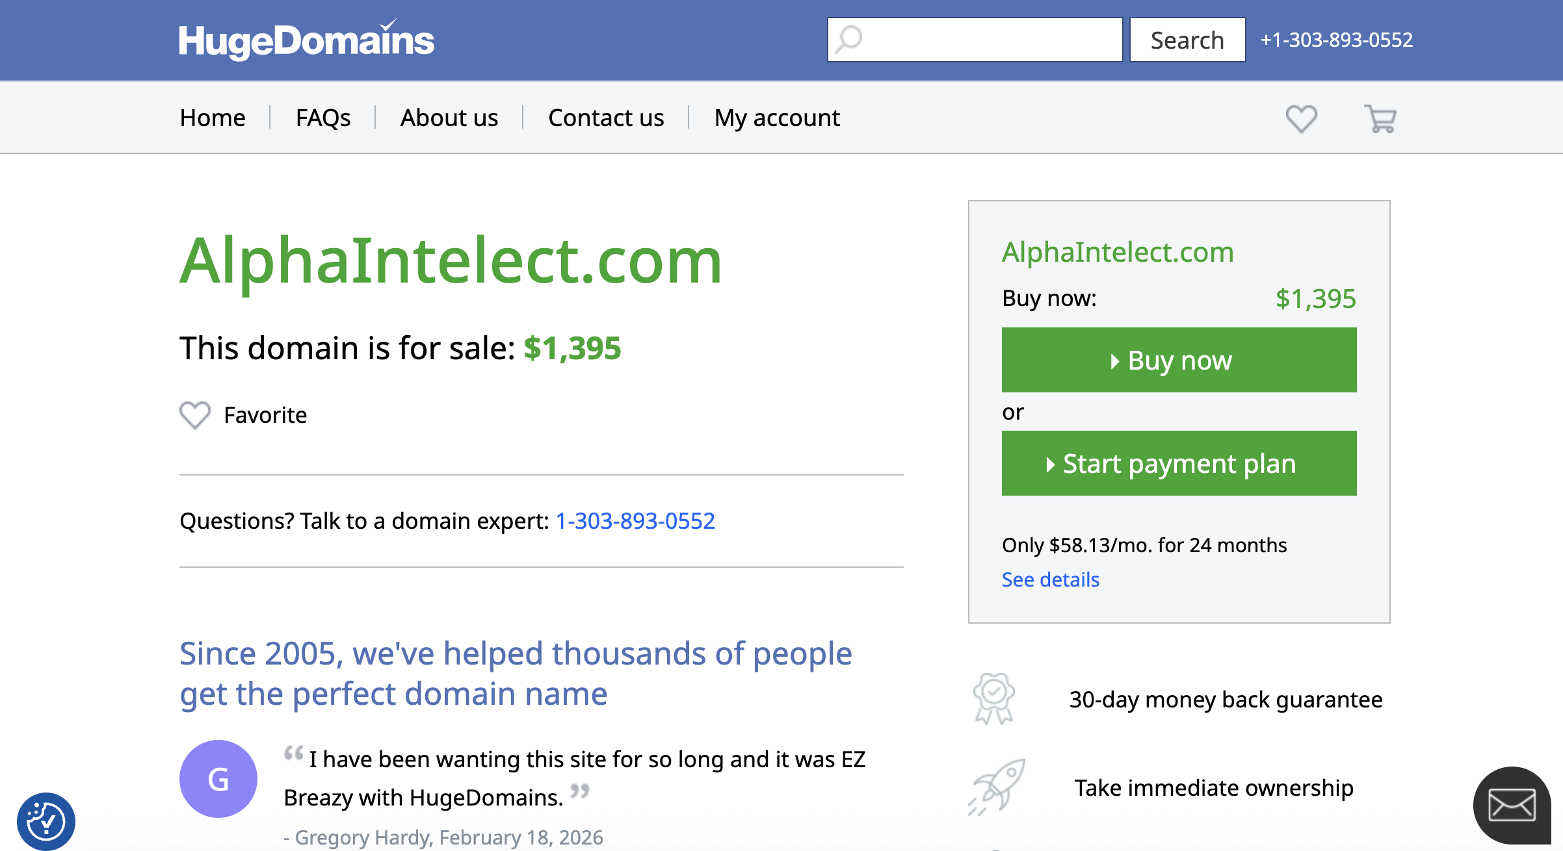
Task: Open the FAQs page
Action: (x=322, y=118)
